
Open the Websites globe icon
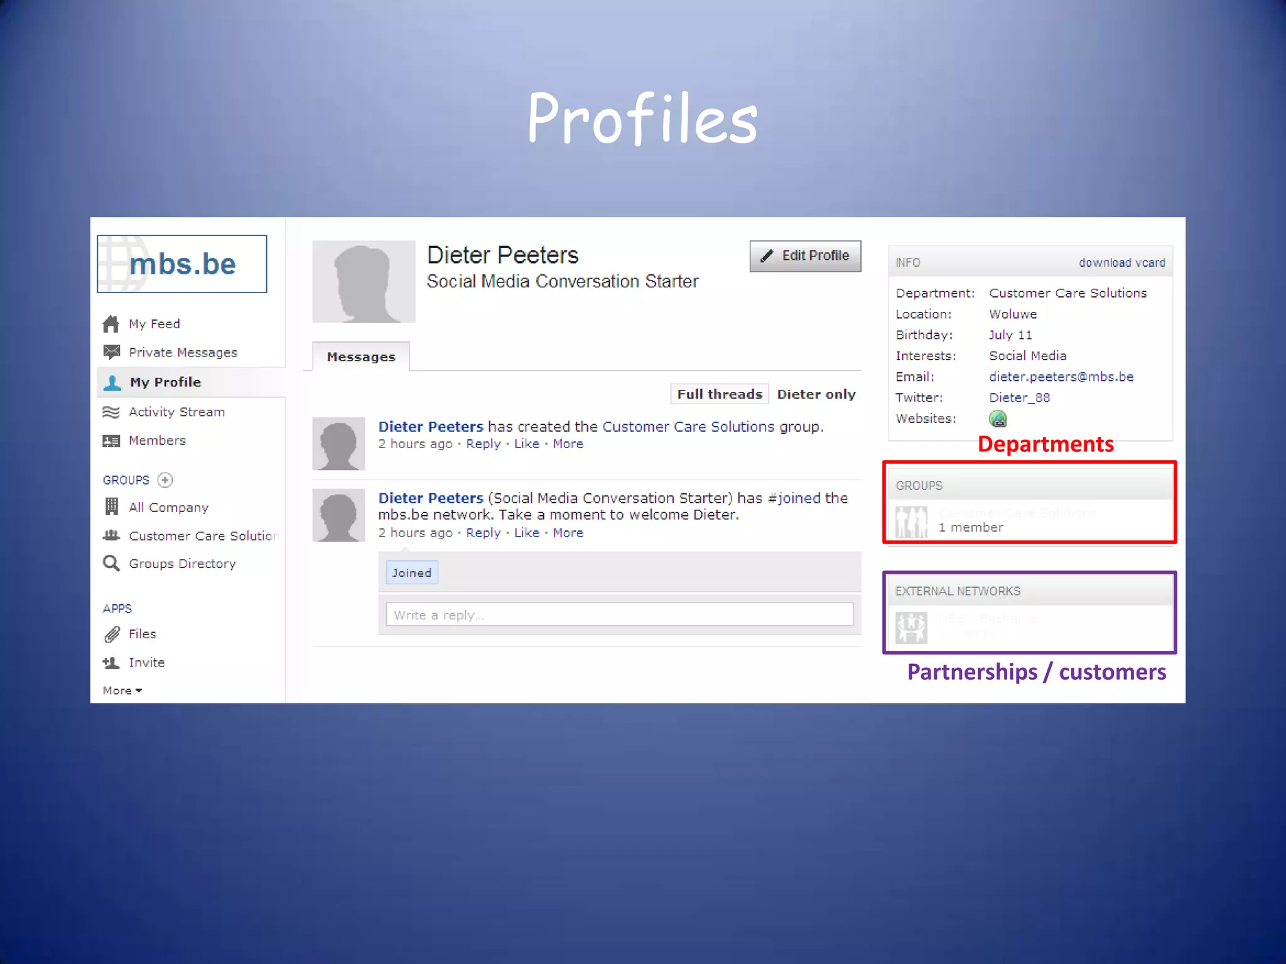998,419
